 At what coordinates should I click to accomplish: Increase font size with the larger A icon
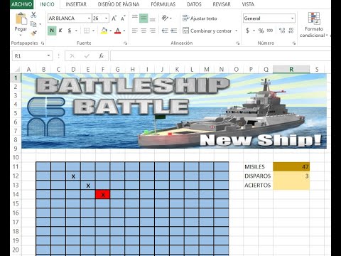coord(114,18)
